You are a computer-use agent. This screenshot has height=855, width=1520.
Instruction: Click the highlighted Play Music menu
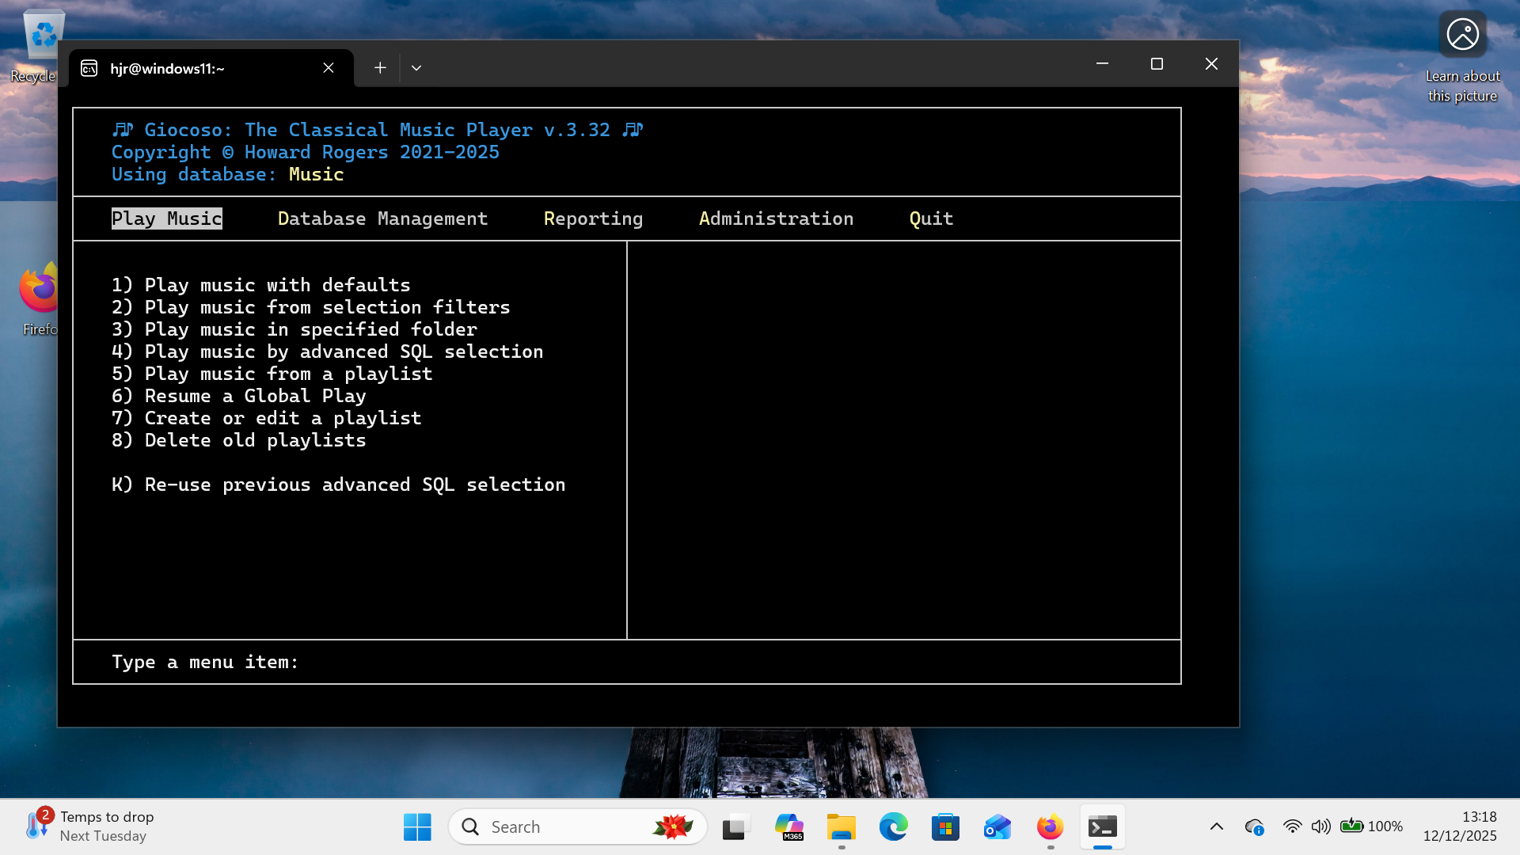167,218
